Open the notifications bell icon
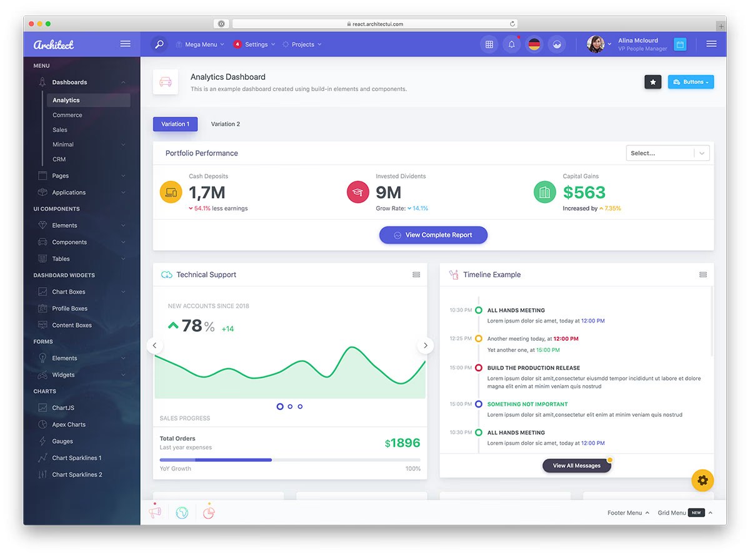The height and width of the screenshot is (556, 750). [x=511, y=44]
